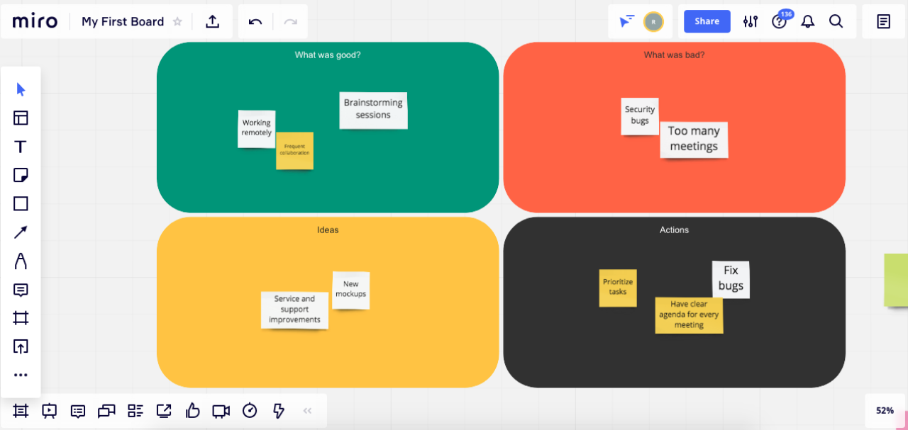Open the 52% zoom level menu
Screen dimensions: 908x430
885,410
